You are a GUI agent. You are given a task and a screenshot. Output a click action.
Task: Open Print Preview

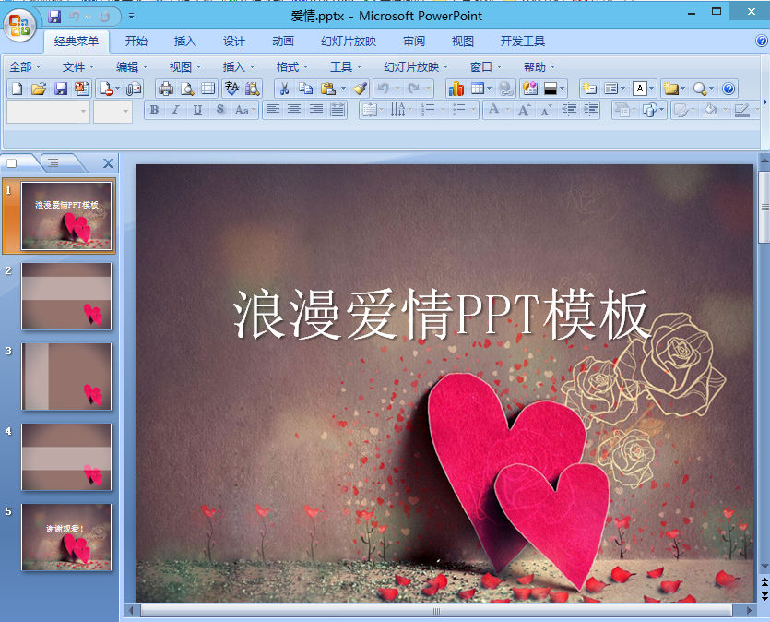pyautogui.click(x=186, y=89)
